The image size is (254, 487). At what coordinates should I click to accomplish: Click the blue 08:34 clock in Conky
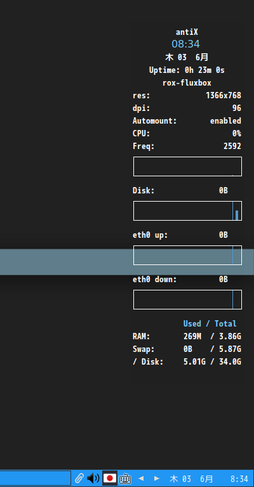click(x=185, y=44)
